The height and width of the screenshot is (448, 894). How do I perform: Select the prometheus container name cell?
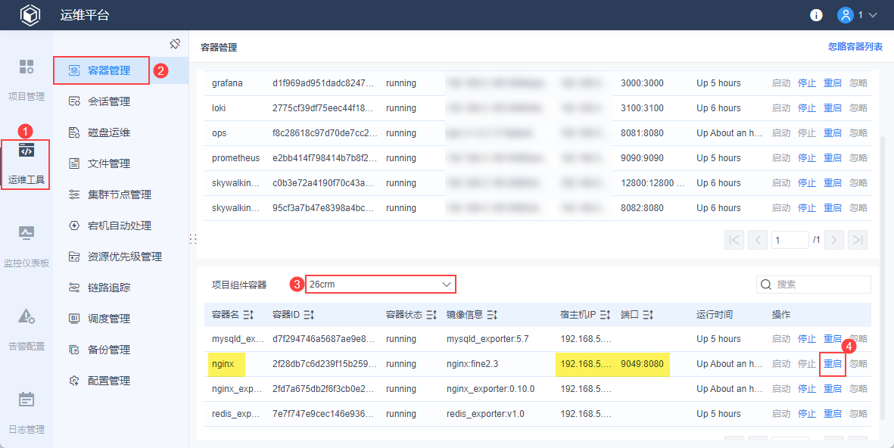235,158
